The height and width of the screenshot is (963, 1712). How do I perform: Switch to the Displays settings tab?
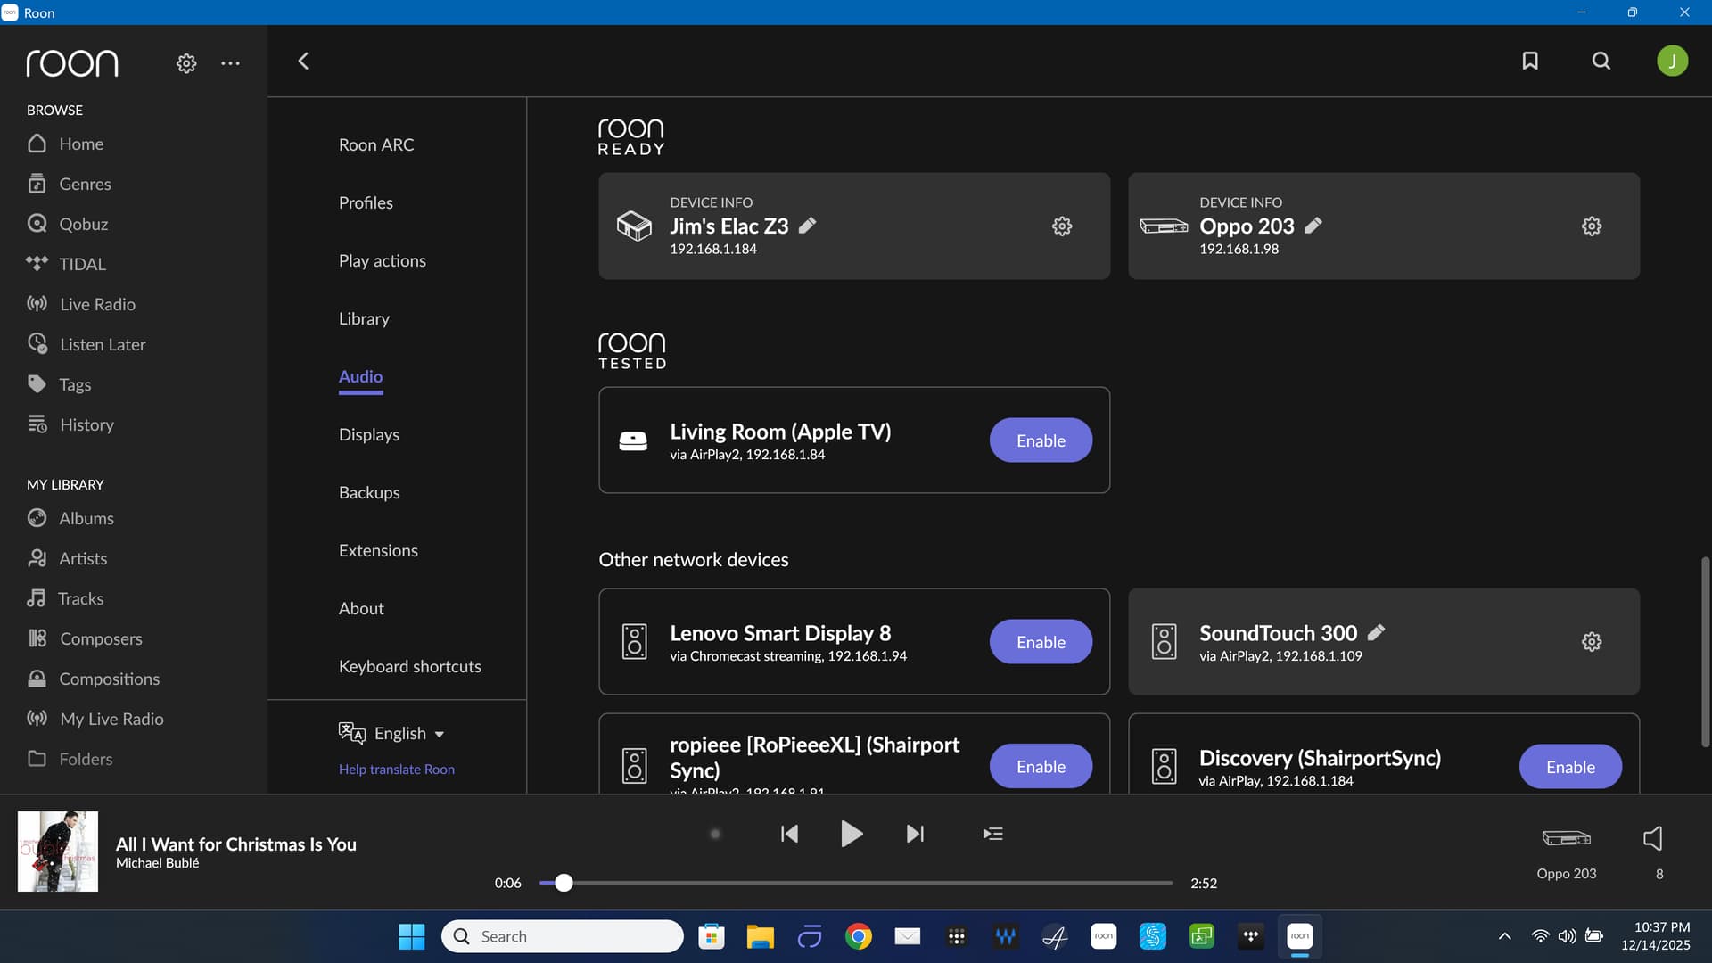pos(368,435)
